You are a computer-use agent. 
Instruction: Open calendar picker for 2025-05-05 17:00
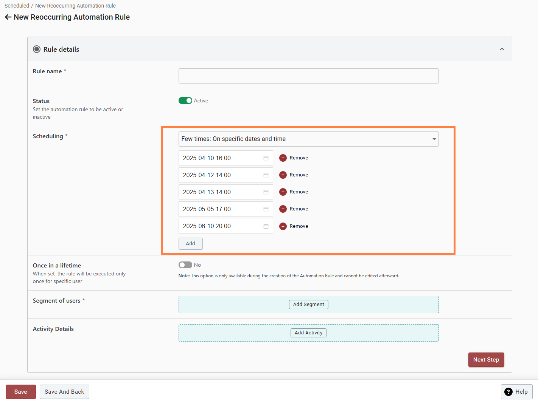[266, 209]
